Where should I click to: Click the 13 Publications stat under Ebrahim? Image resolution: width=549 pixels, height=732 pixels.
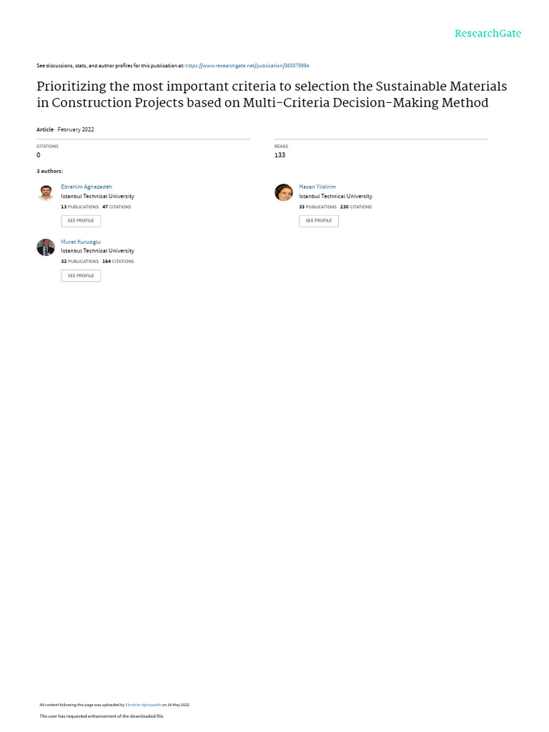[x=80, y=207]
